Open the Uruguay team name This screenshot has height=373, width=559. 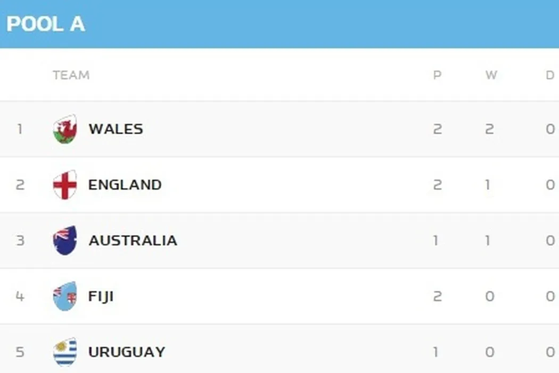pos(127,352)
